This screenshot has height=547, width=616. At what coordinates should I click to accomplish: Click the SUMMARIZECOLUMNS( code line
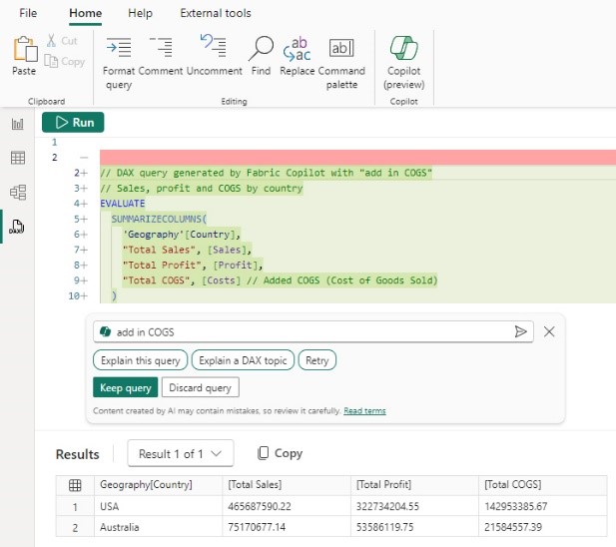click(x=159, y=219)
